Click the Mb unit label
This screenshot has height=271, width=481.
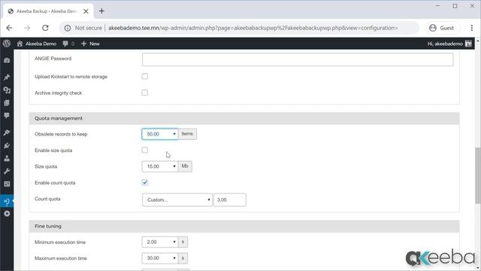185,166
